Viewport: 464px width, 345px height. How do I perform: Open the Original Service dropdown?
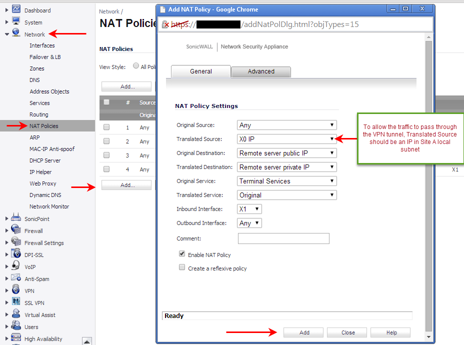286,181
